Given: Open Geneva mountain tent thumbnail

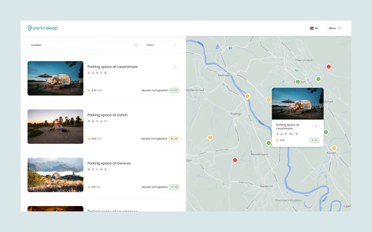Looking at the screenshot, I should point(55,175).
